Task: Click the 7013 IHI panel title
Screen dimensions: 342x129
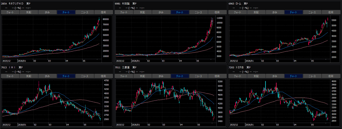Action: coord(12,67)
